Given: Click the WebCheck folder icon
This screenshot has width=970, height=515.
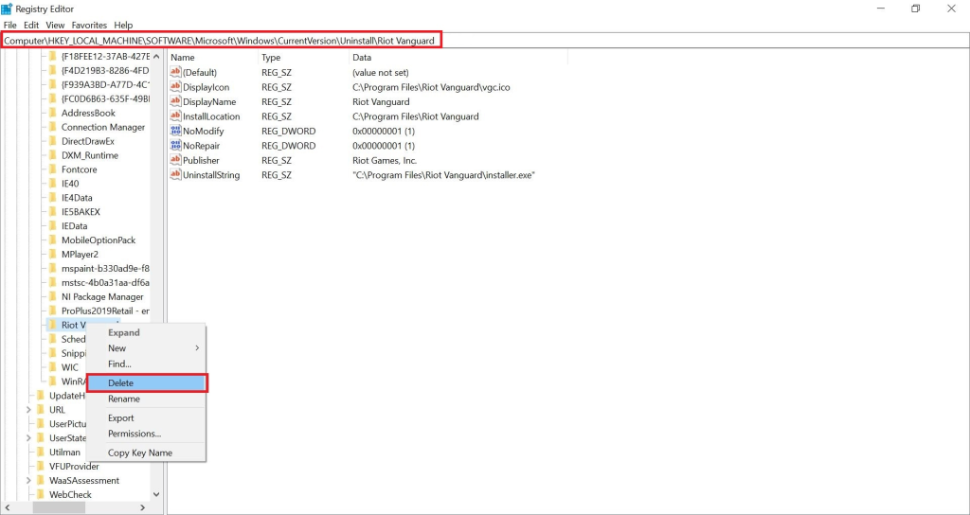Looking at the screenshot, I should 40,494.
